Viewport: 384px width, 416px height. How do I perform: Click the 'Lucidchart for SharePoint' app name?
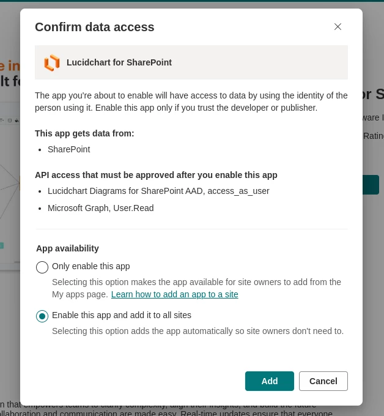tap(119, 62)
